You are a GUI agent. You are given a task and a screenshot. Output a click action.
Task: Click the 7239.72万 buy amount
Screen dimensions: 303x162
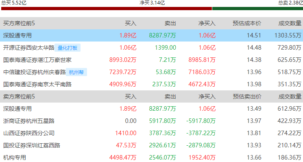coord(123,72)
